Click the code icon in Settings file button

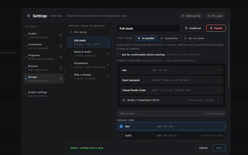183,16
